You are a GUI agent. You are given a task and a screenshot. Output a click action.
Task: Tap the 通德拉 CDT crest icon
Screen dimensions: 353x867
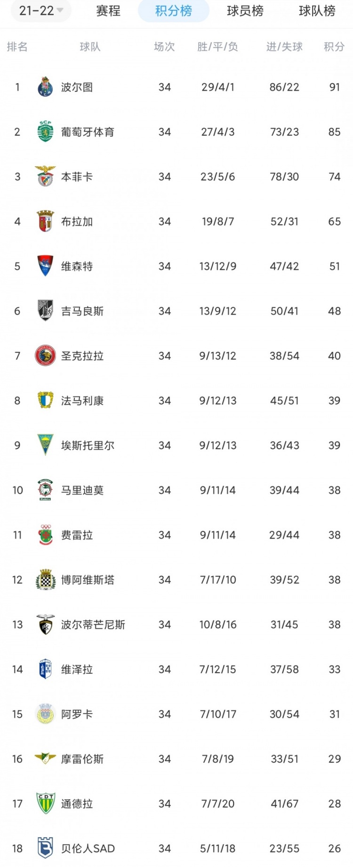[x=45, y=803]
